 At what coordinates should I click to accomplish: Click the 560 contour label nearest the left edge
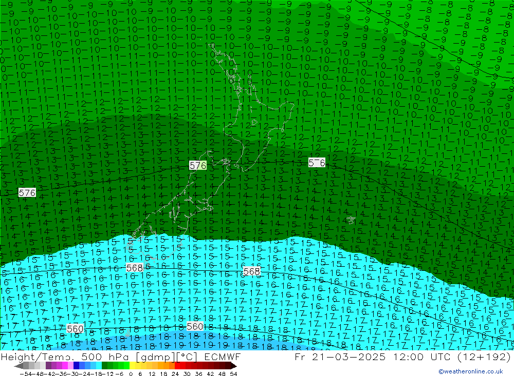click(75, 328)
